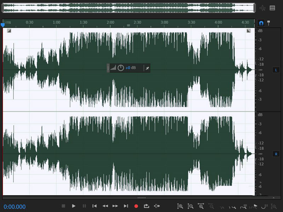Click the 0:00.000 time display
The height and width of the screenshot is (212, 283).
click(x=15, y=207)
